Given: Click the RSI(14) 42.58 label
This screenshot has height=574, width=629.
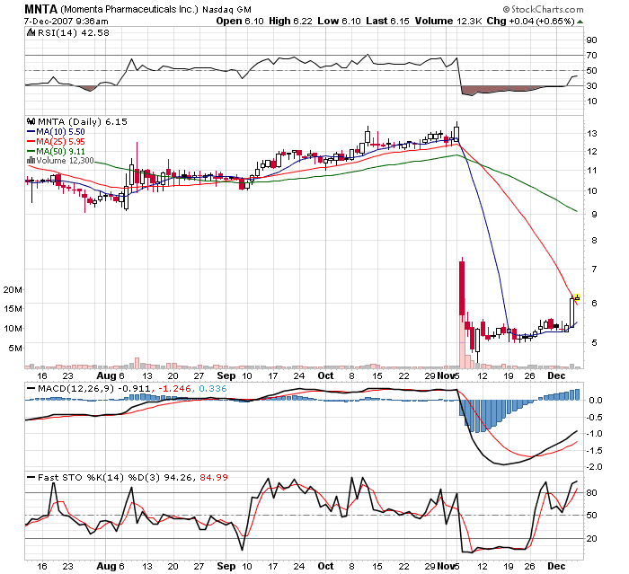Looking at the screenshot, I should (73, 33).
